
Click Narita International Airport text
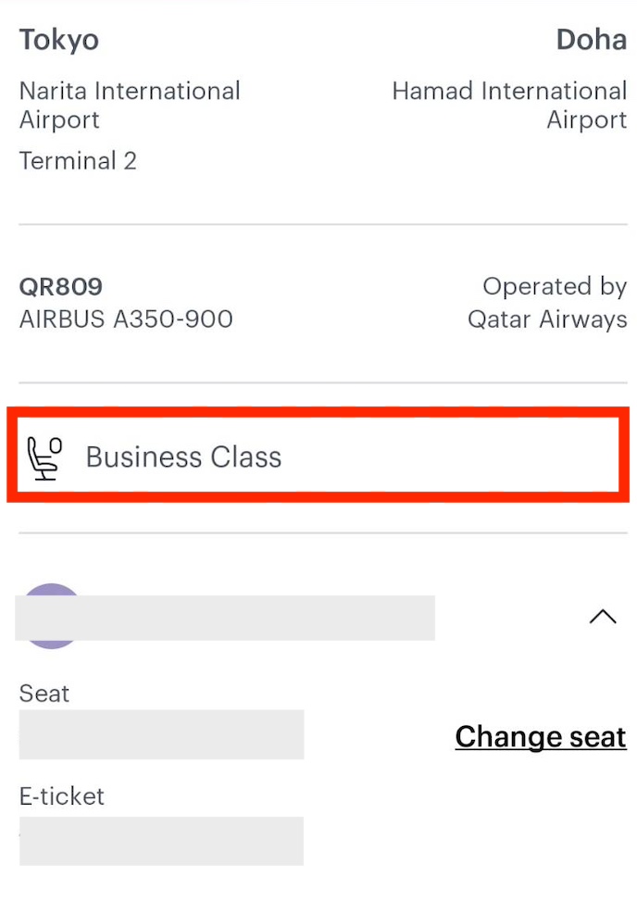tap(130, 106)
